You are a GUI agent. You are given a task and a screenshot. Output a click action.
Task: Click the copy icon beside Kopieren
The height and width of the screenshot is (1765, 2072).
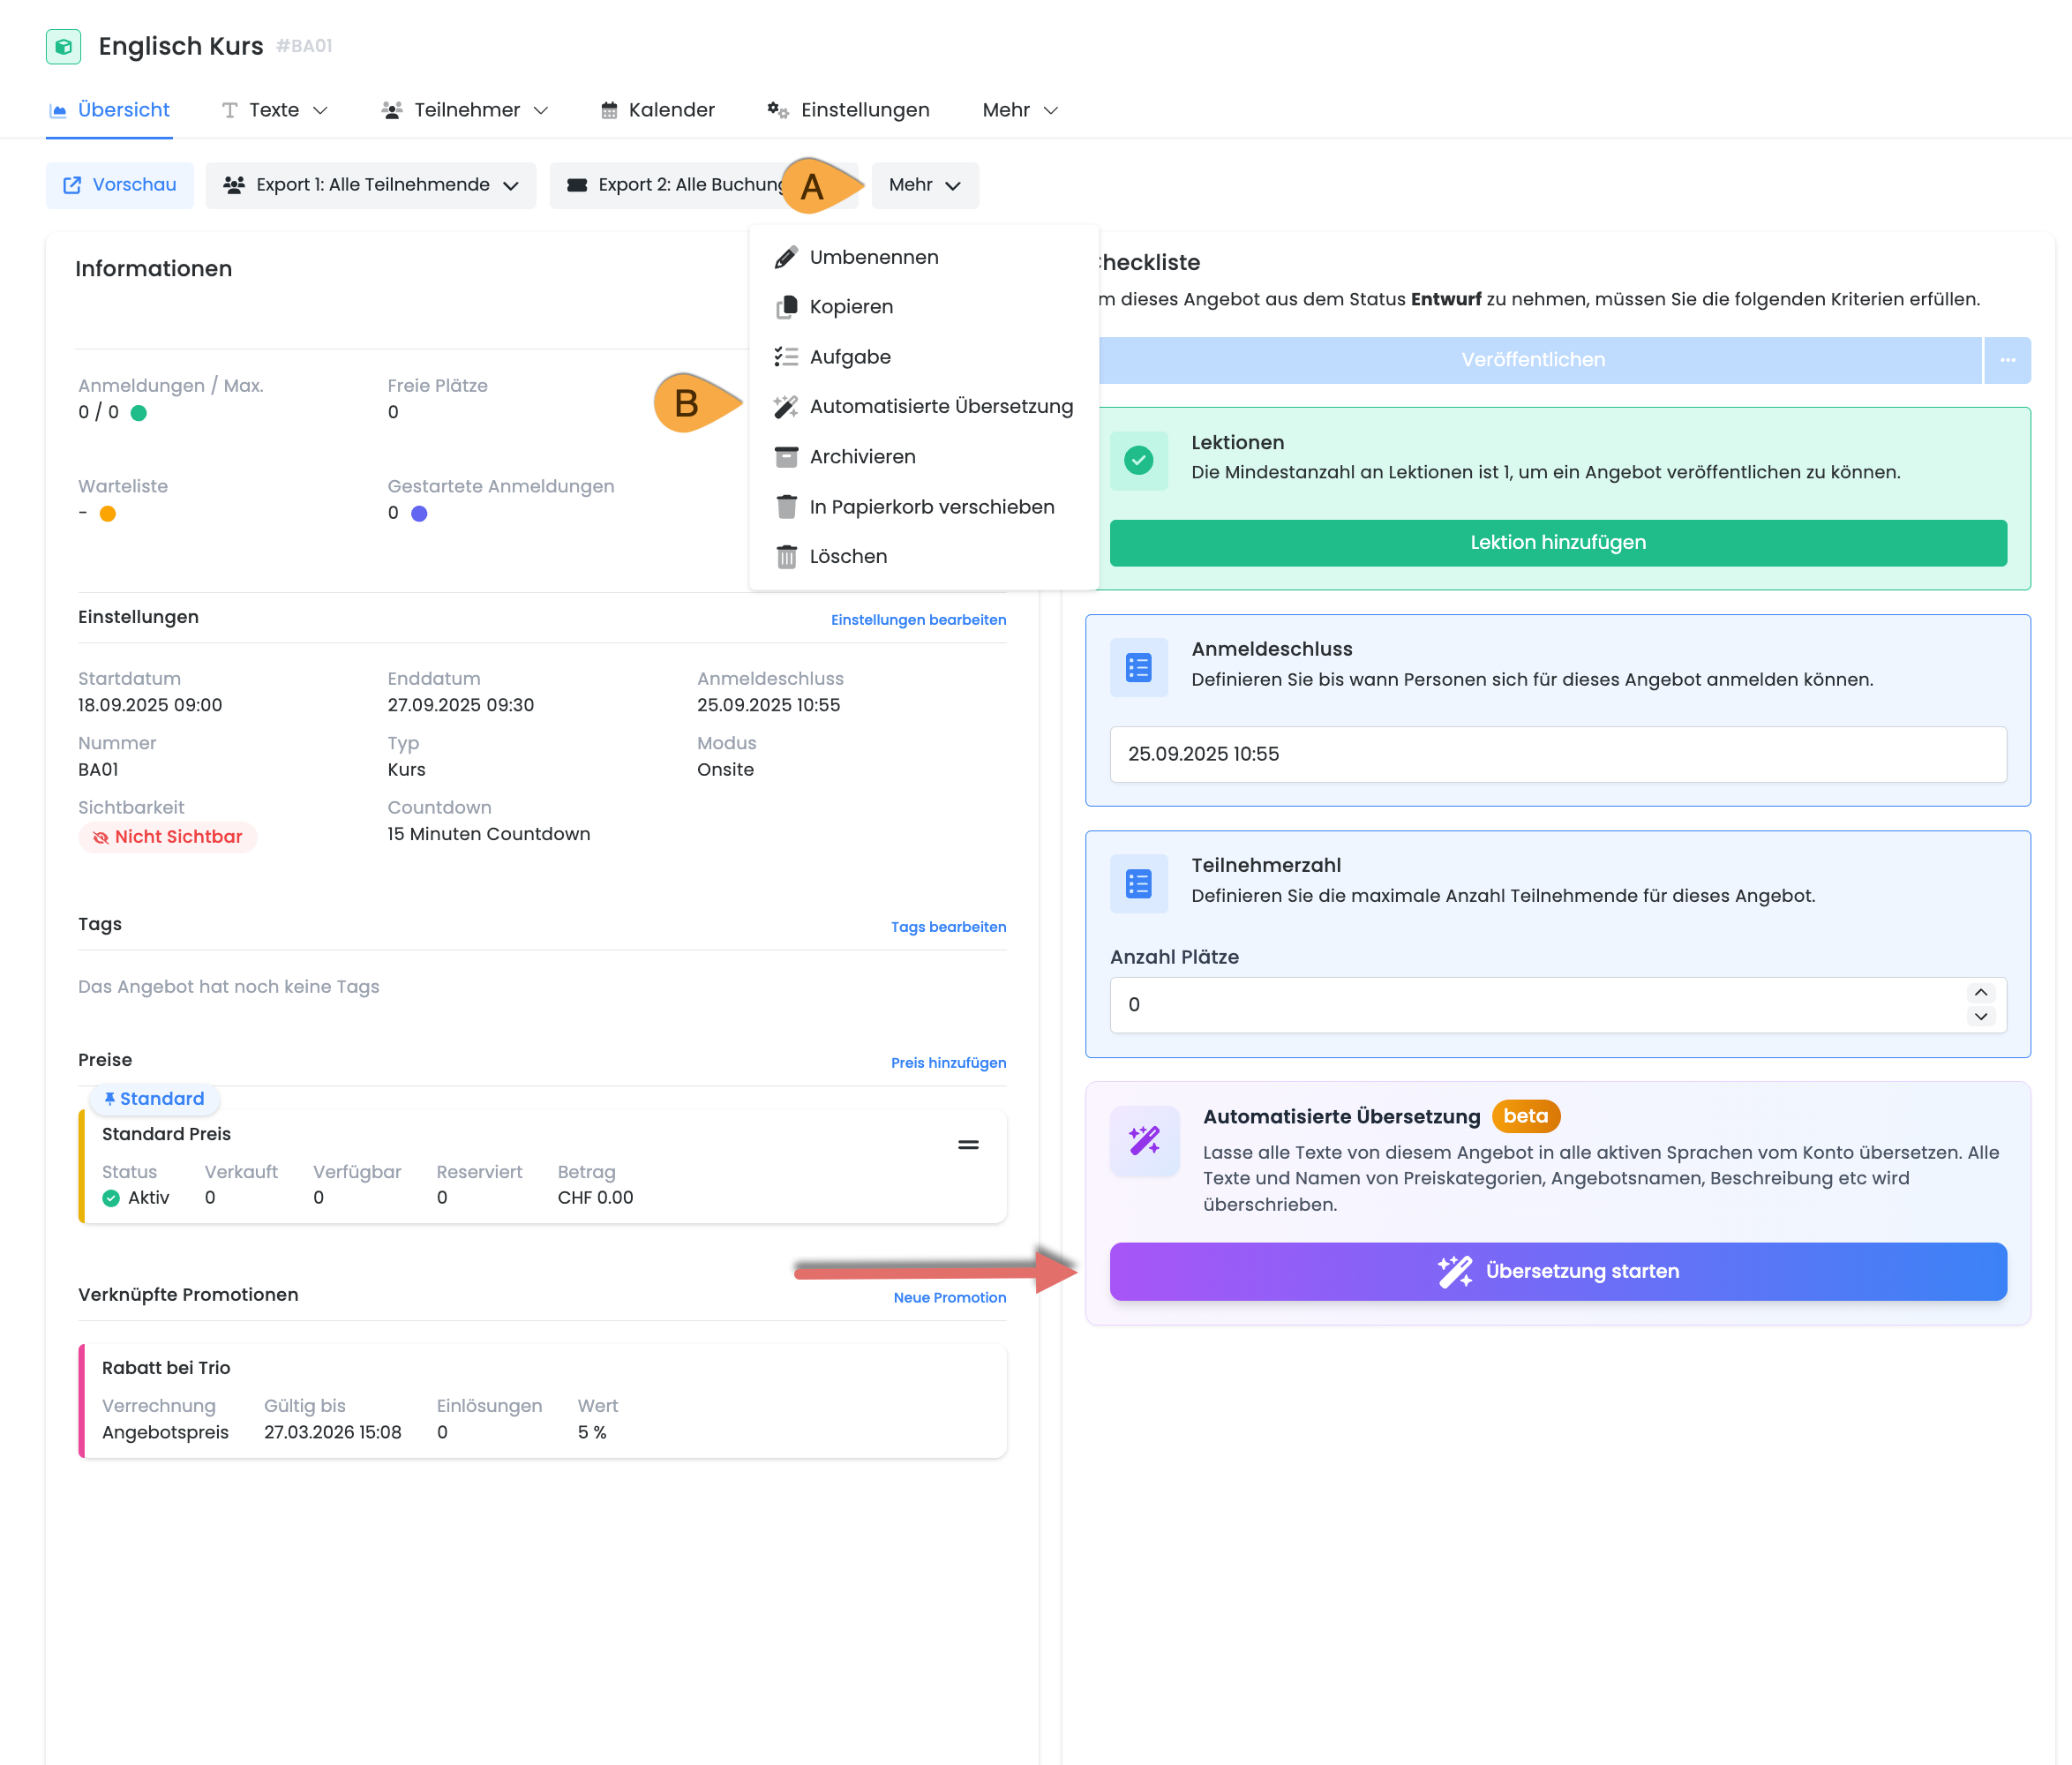786,307
